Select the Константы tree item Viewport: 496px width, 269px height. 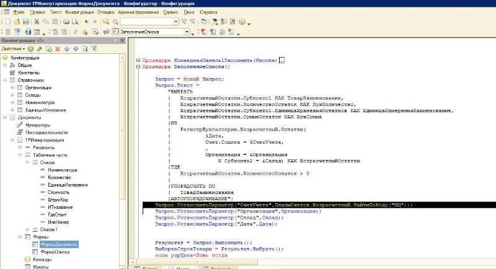pyautogui.click(x=29, y=73)
